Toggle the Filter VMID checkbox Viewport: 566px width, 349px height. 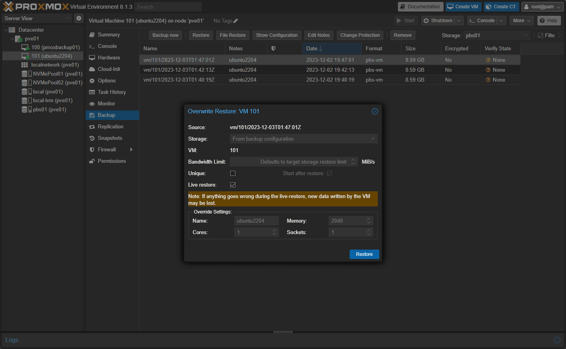pos(540,35)
